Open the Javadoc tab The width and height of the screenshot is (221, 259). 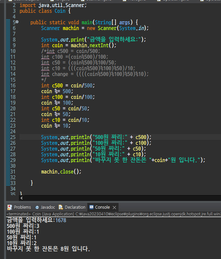point(45,207)
